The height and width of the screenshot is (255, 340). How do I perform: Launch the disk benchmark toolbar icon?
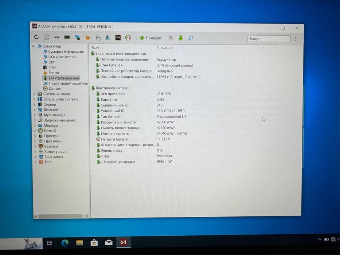click(x=56, y=37)
